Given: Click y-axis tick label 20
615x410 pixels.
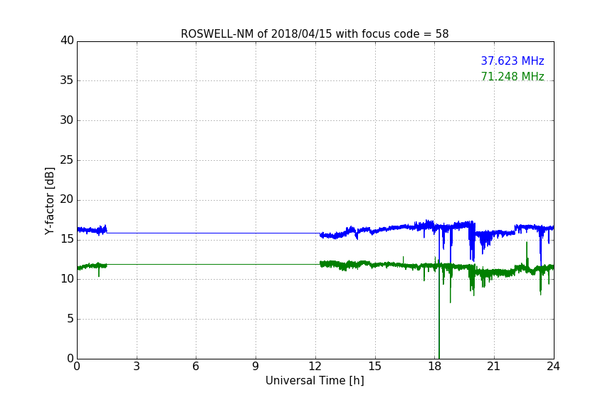Looking at the screenshot, I should [x=67, y=200].
